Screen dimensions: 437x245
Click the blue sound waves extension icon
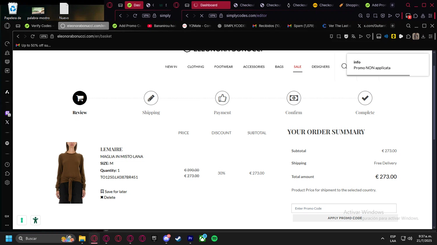tap(386, 36)
